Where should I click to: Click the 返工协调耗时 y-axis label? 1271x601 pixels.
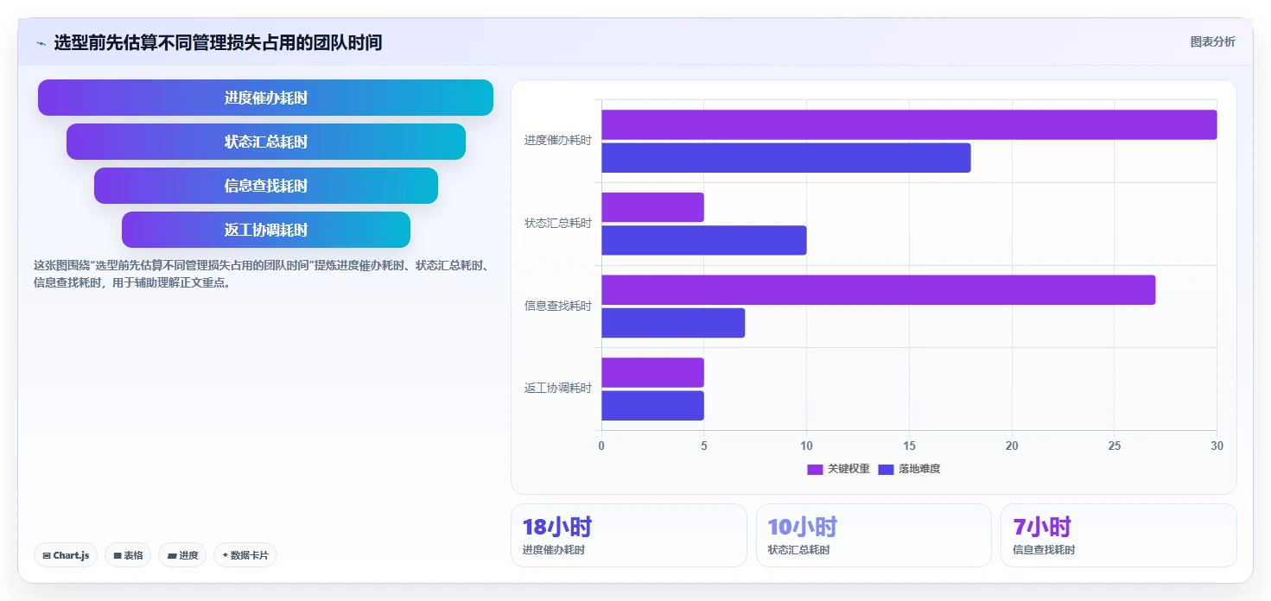click(x=557, y=389)
